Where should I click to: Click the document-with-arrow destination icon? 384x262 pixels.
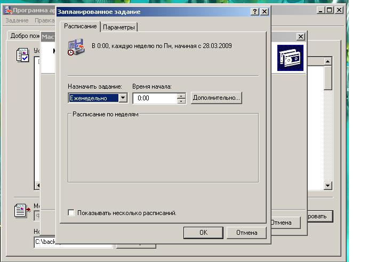(x=22, y=211)
